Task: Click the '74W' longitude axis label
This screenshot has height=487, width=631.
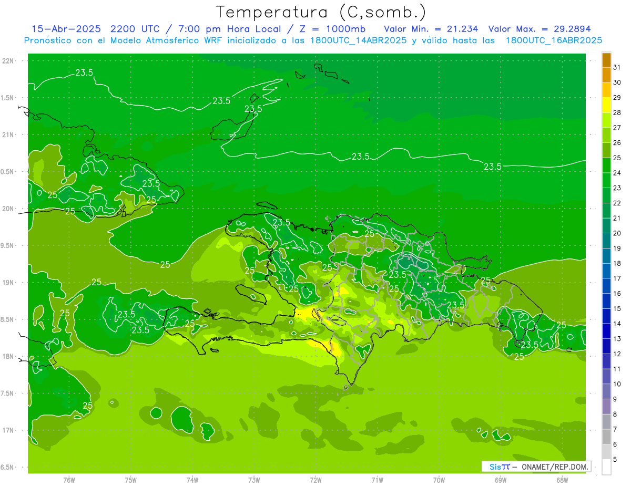Action: point(192,480)
